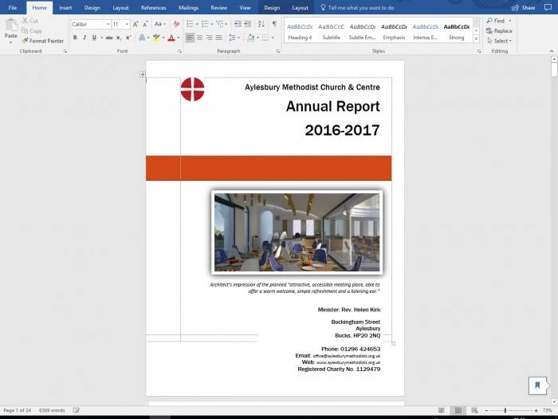
Task: Increase font size with Grow Font
Action: pyautogui.click(x=136, y=24)
